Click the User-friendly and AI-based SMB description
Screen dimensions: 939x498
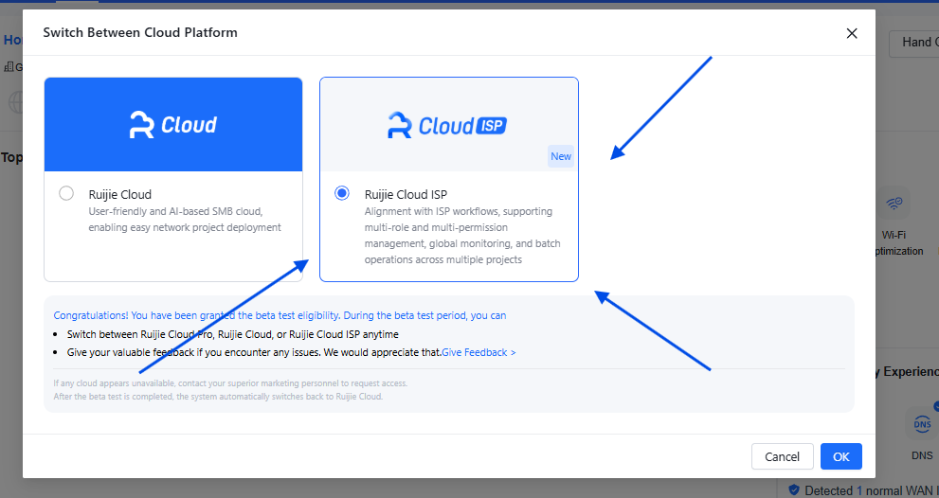click(185, 219)
